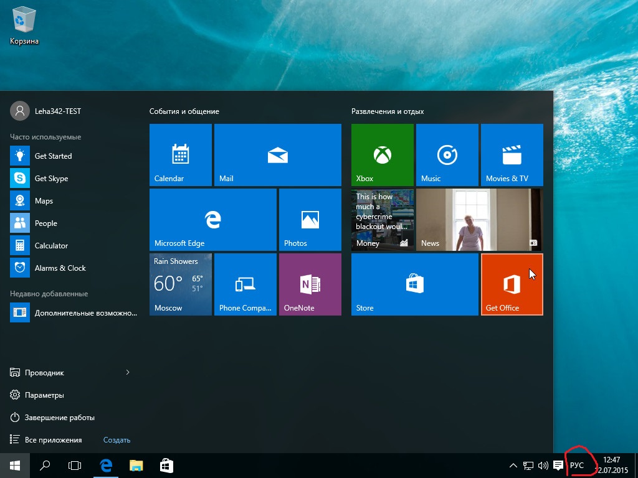Open the Store tile
The height and width of the screenshot is (478, 638).
tap(414, 284)
